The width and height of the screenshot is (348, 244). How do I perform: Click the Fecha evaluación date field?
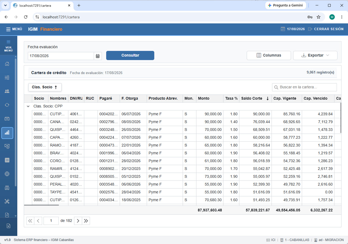61,56
